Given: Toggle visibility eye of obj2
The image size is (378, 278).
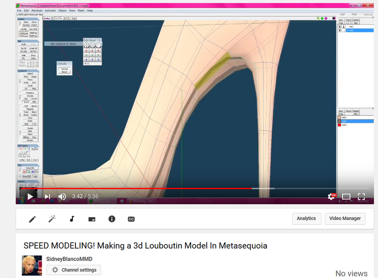Looking at the screenshot, I should (x=340, y=31).
